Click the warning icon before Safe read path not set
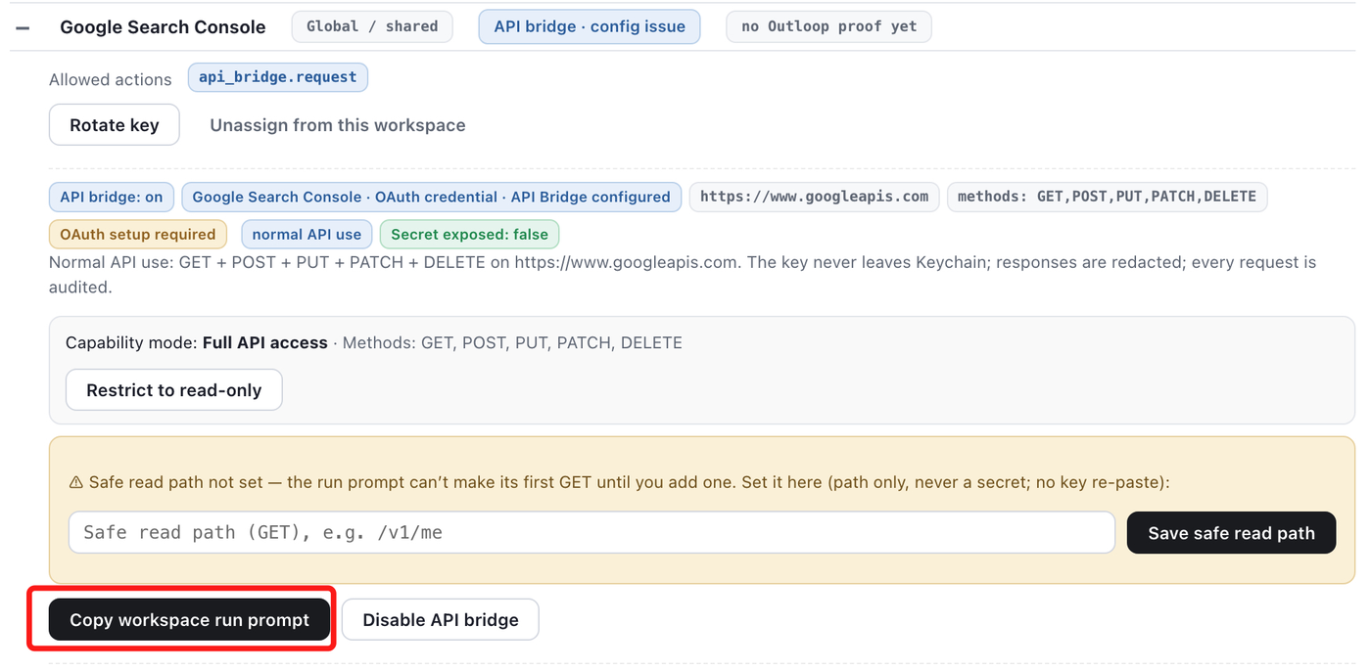Image resolution: width=1371 pixels, height=669 pixels. click(x=76, y=482)
